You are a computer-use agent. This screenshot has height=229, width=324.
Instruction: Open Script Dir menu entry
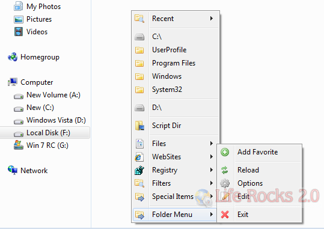[x=176, y=126]
